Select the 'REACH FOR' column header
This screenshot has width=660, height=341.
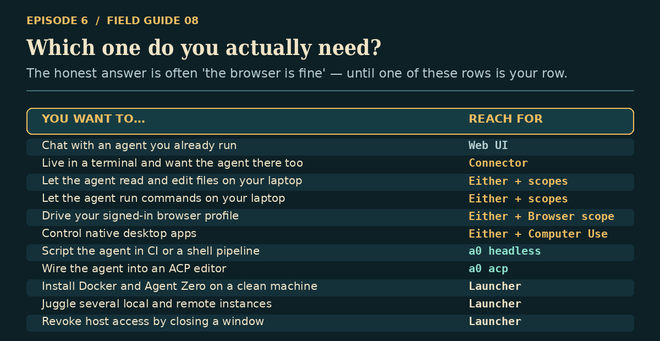click(505, 119)
